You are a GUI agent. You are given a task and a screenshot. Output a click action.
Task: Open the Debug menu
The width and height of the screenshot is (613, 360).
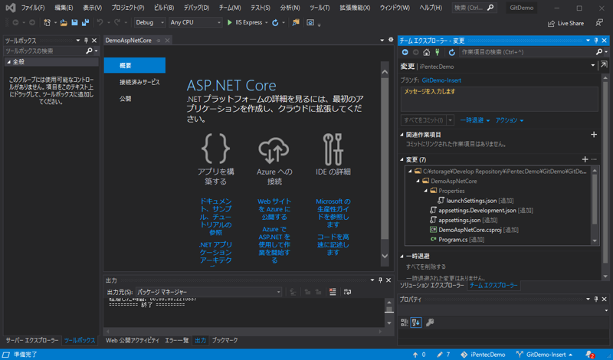[196, 8]
